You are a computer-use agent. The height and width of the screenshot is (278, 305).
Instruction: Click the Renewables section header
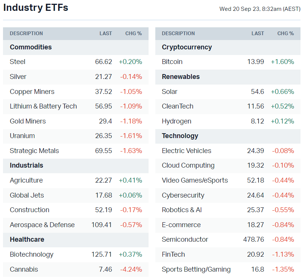181,77
